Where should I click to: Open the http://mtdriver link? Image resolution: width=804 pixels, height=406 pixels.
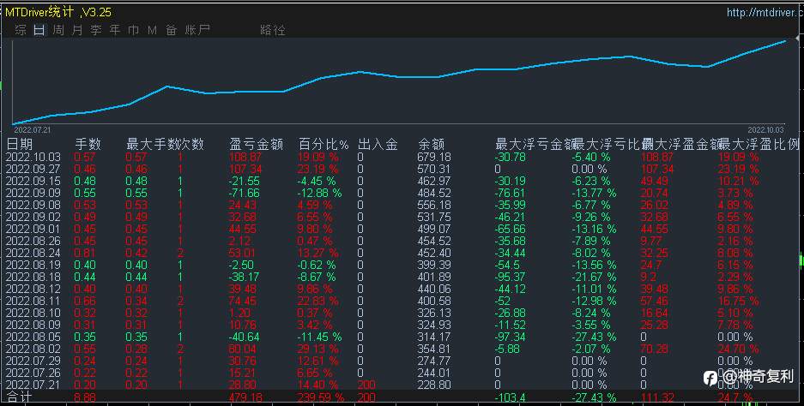[x=765, y=12]
